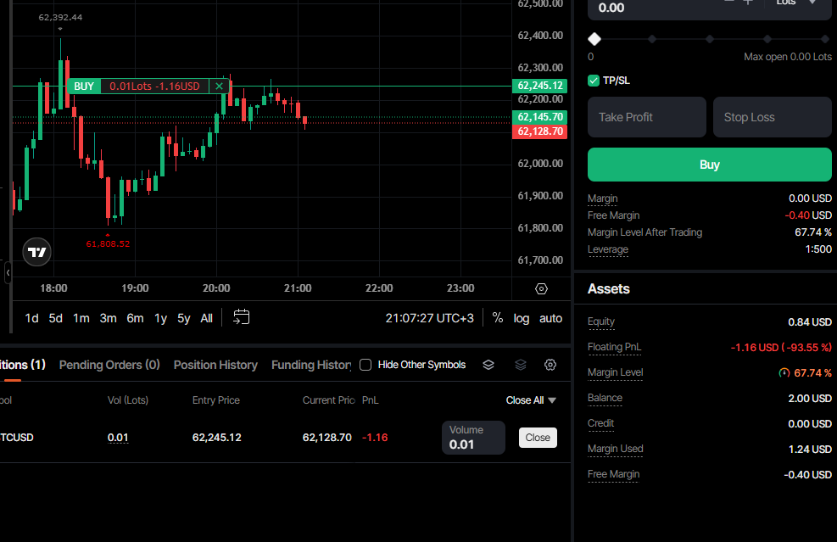Select the filled layers view icon
The image size is (837, 542).
click(521, 365)
